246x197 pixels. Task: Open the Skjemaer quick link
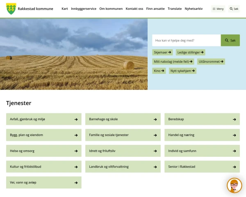point(162,52)
